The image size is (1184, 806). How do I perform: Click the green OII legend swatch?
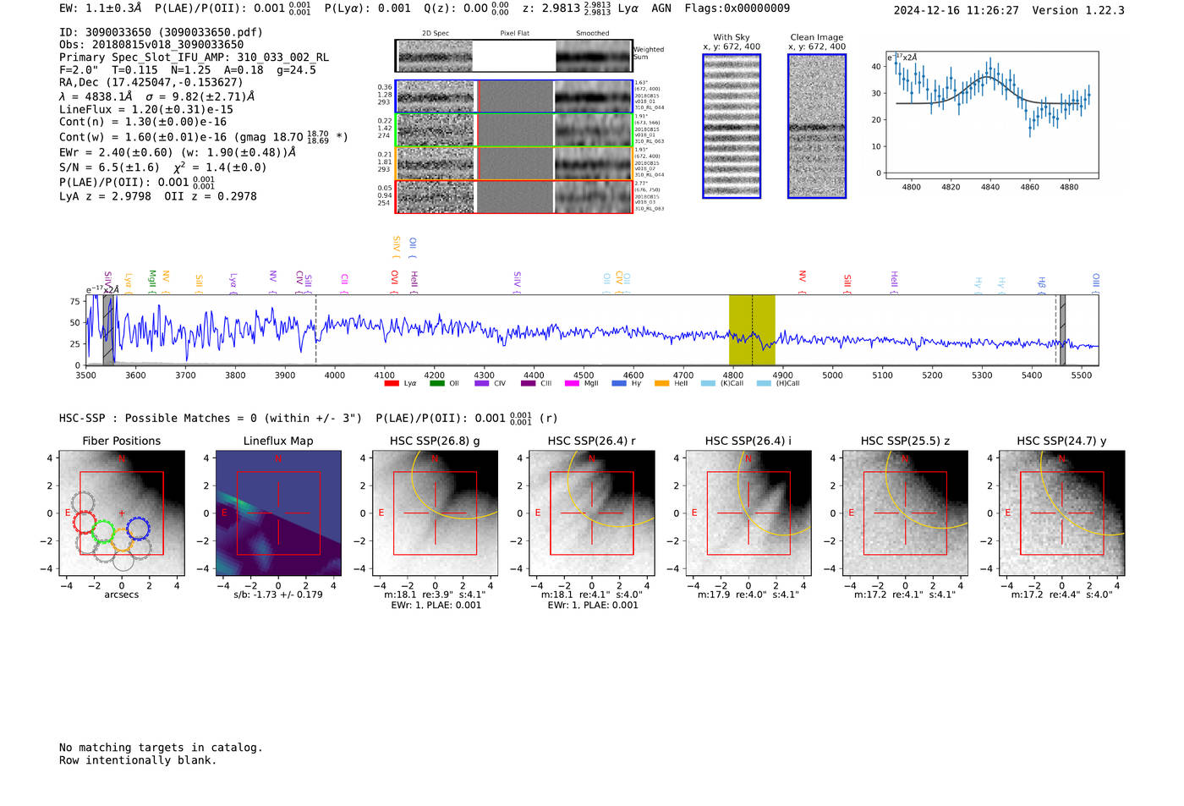[x=436, y=384]
